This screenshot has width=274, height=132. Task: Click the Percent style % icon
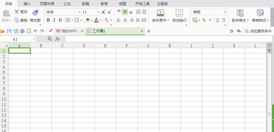click(204, 20)
